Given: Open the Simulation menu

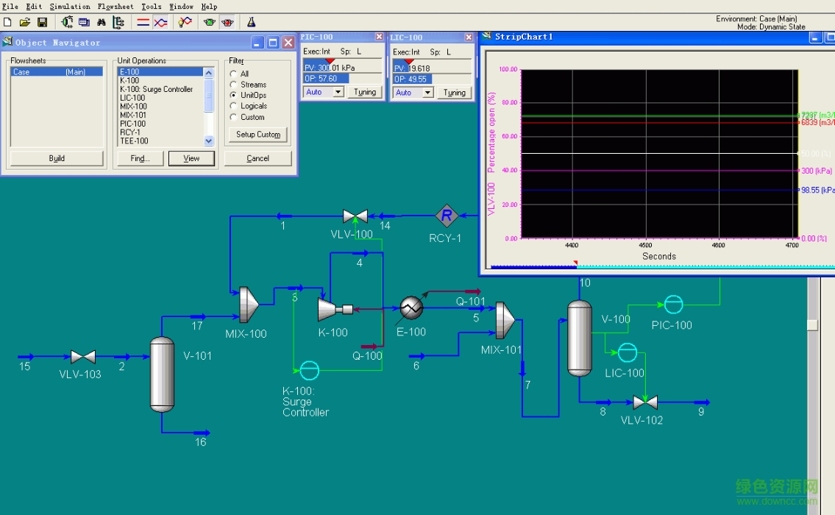Looking at the screenshot, I should point(70,7).
